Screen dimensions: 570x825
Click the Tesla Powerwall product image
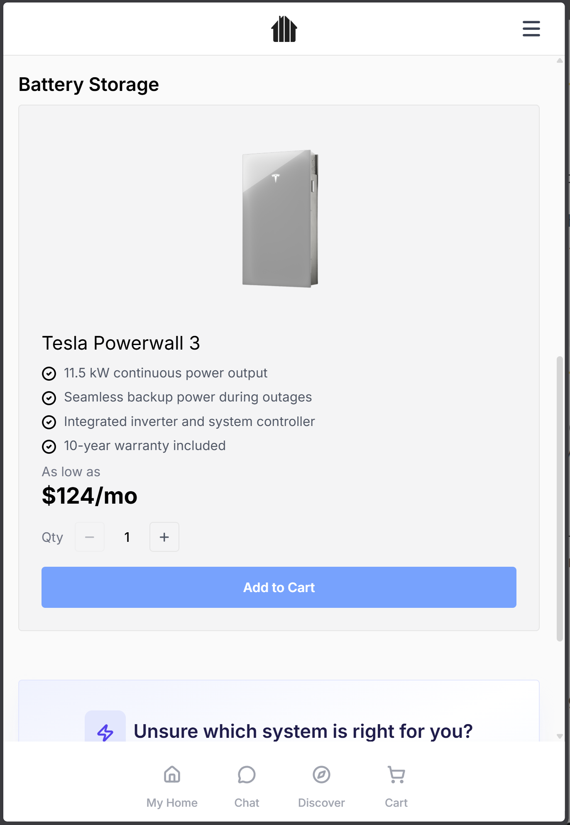(280, 219)
